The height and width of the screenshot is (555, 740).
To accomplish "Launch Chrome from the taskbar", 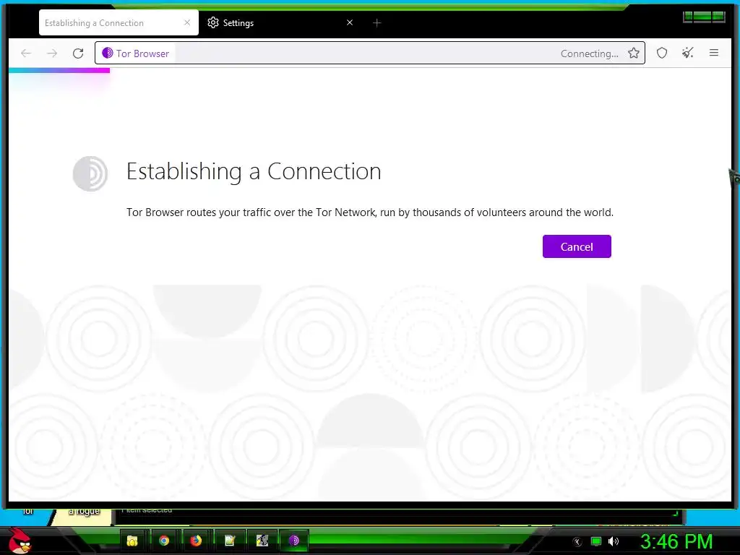I will (164, 541).
